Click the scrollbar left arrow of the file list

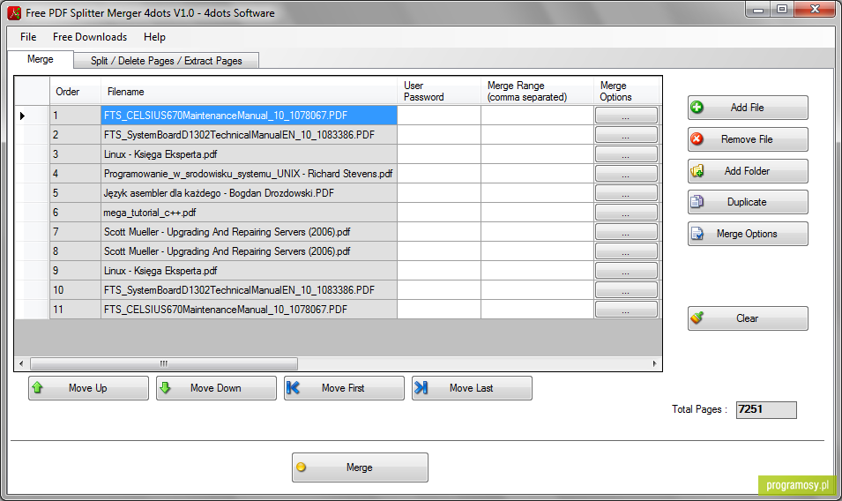point(21,363)
